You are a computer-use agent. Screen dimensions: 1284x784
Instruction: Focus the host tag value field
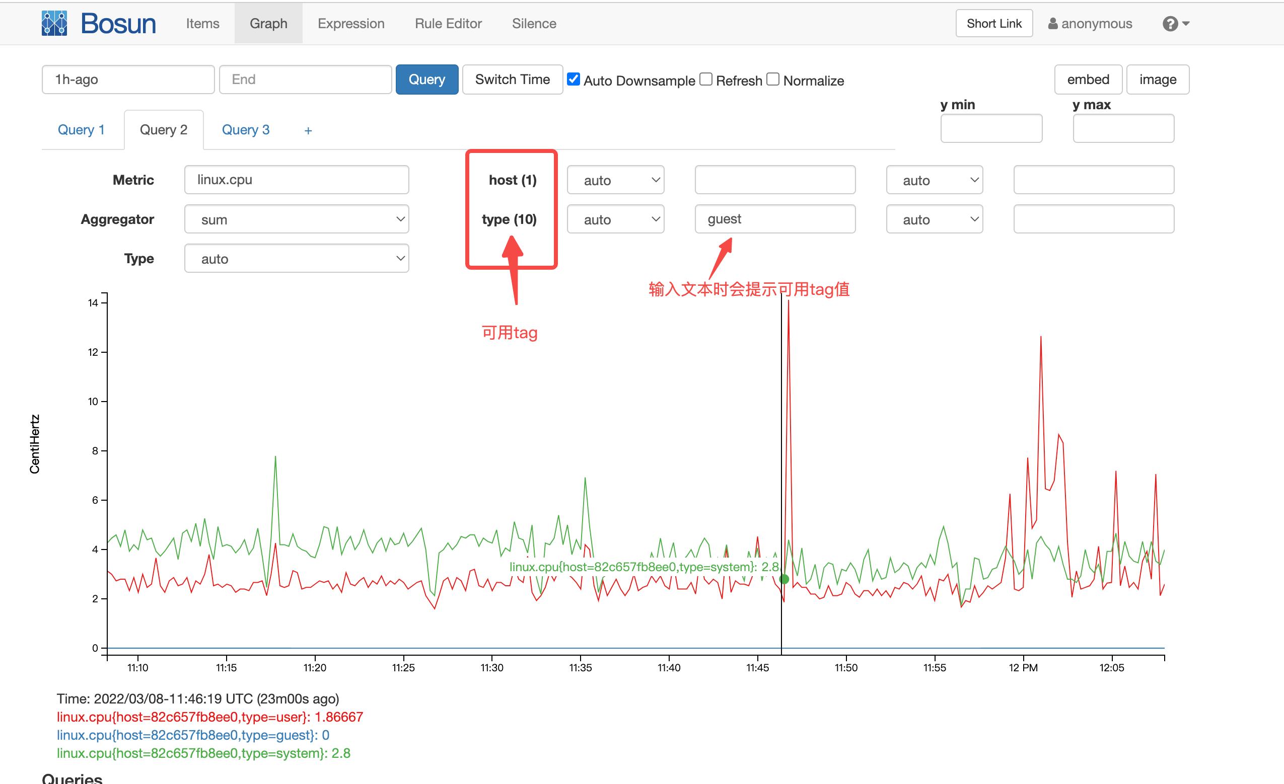[x=775, y=180]
